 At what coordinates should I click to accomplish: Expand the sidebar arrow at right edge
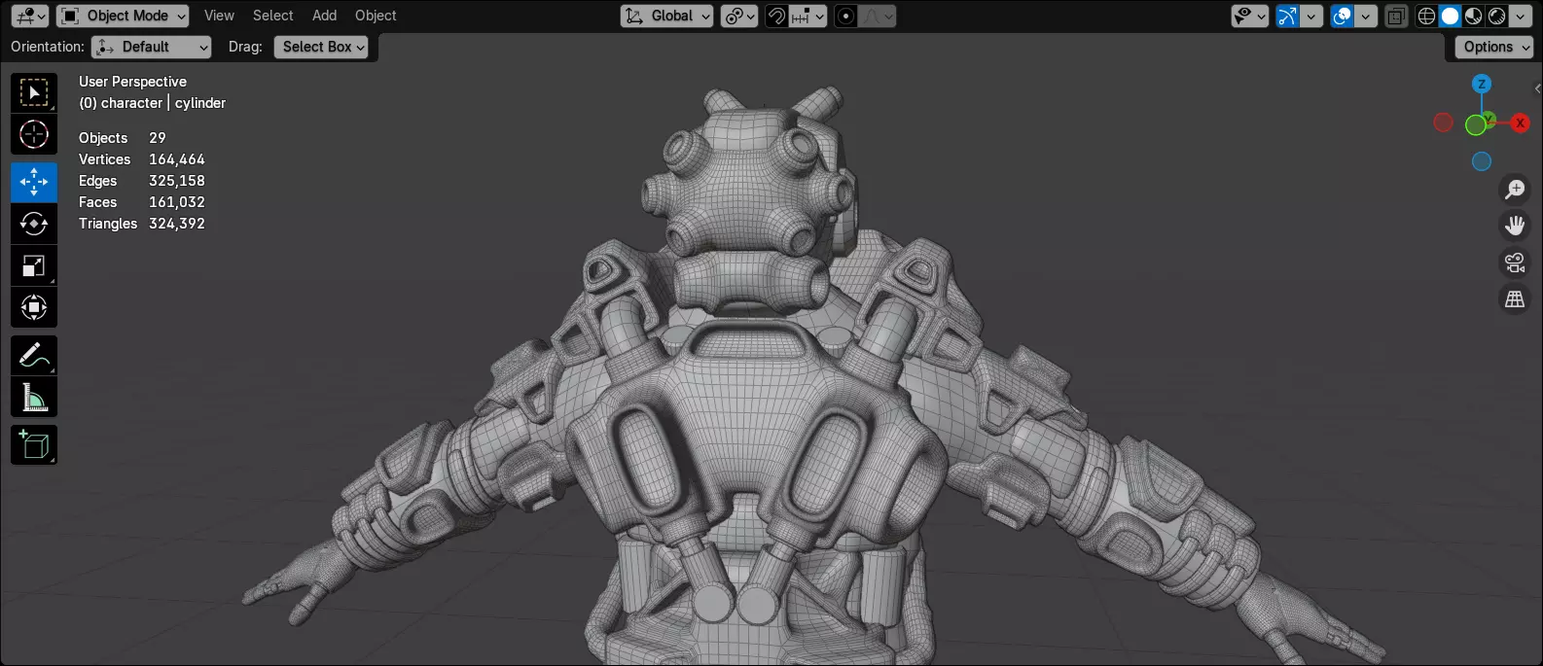point(1537,88)
